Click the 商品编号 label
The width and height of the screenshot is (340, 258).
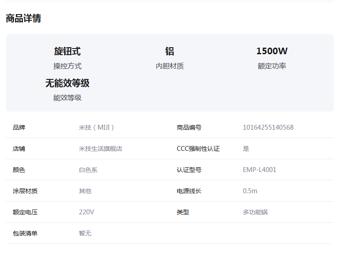[189, 127]
